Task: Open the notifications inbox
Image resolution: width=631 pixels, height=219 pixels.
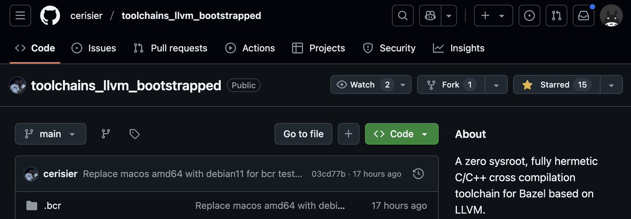Action: pyautogui.click(x=584, y=16)
